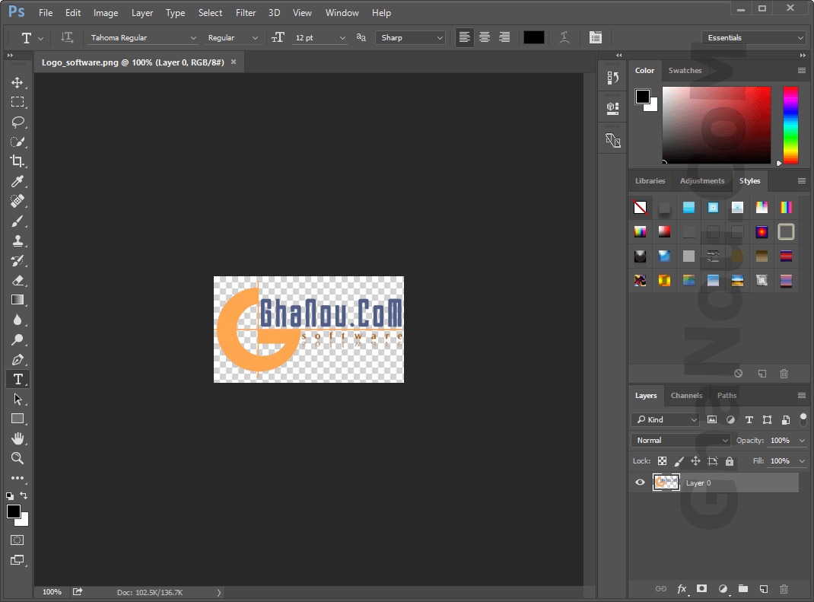Switch to the Swatches tab
Screen dimensions: 814x602
pyautogui.click(x=685, y=71)
